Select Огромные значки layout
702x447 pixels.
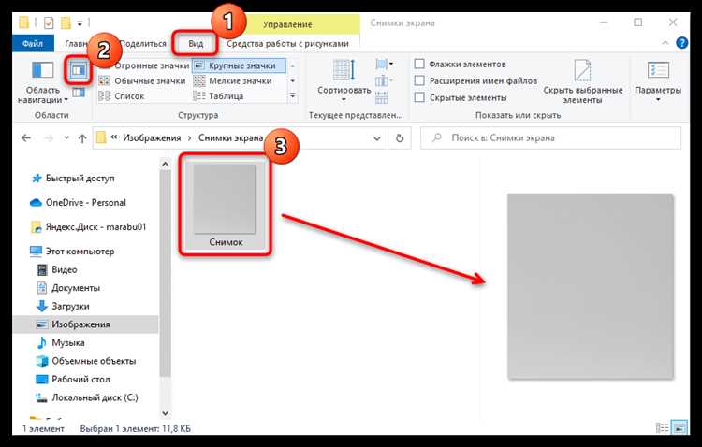tap(144, 65)
